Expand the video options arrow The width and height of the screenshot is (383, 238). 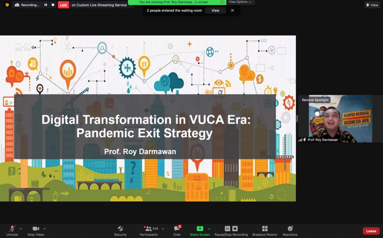click(x=44, y=229)
